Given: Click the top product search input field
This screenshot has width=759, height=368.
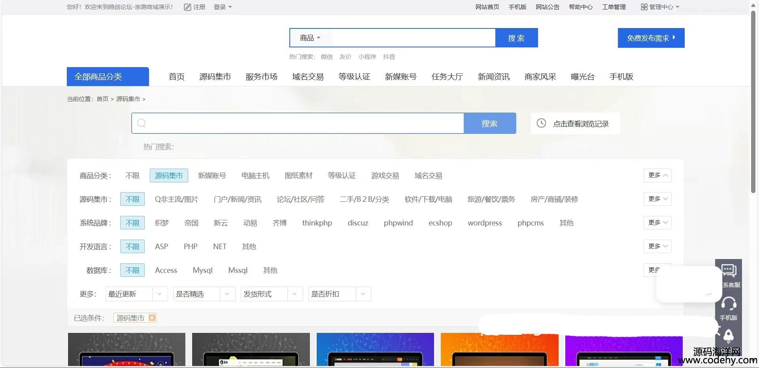Looking at the screenshot, I should (412, 38).
